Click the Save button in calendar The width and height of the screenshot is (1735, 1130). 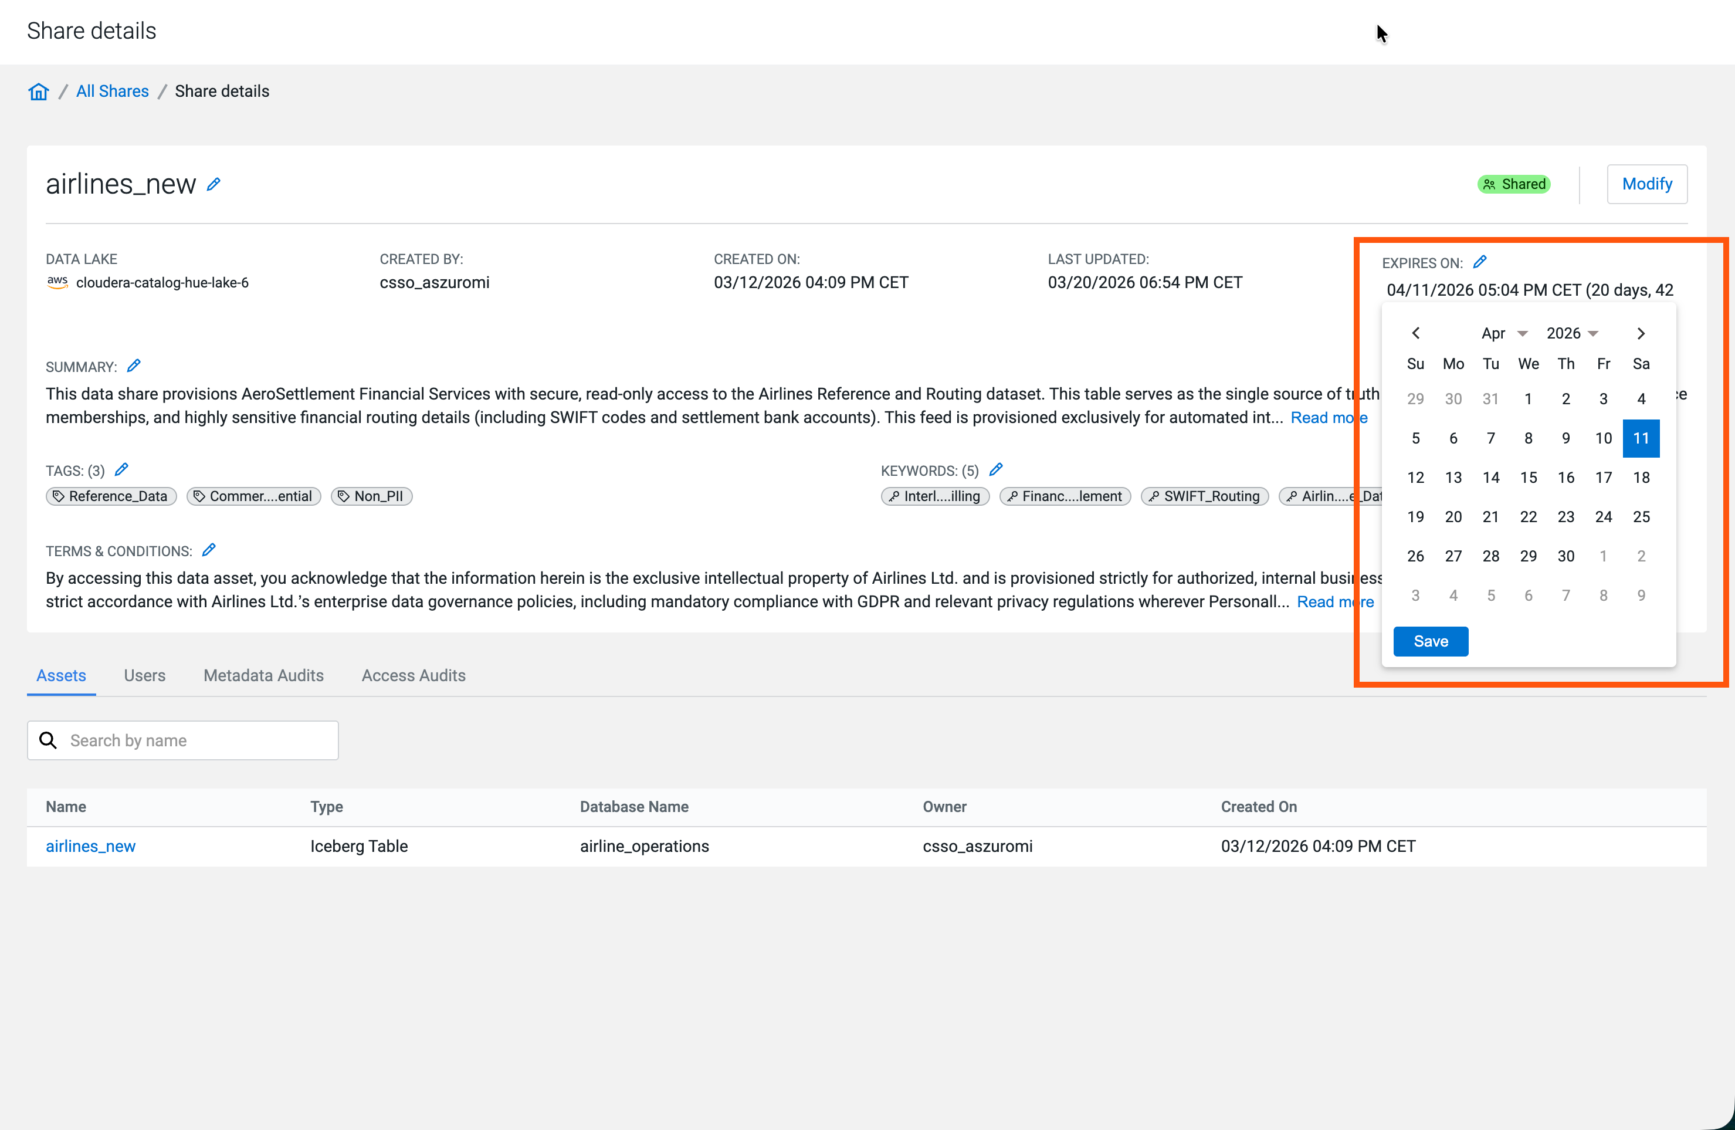(x=1430, y=641)
